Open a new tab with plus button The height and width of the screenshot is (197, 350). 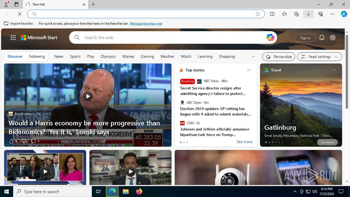tap(93, 4)
